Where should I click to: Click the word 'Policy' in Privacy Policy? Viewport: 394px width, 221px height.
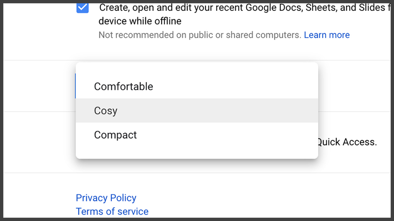pyautogui.click(x=123, y=198)
